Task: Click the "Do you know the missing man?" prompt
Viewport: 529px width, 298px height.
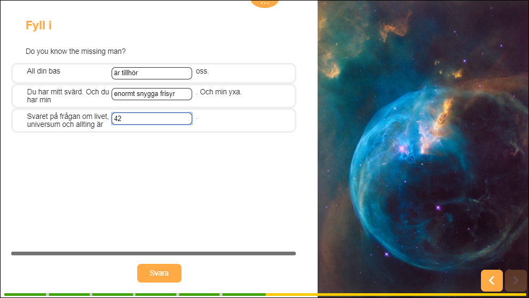Action: pos(75,52)
